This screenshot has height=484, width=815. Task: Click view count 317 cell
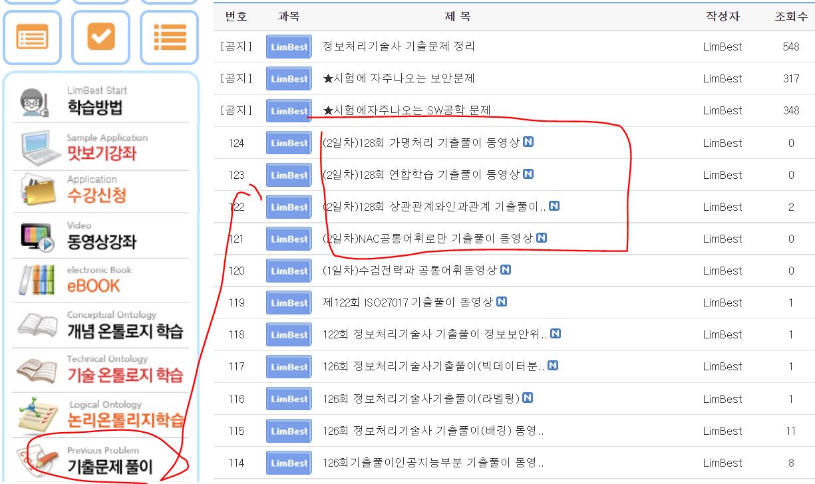pos(791,78)
